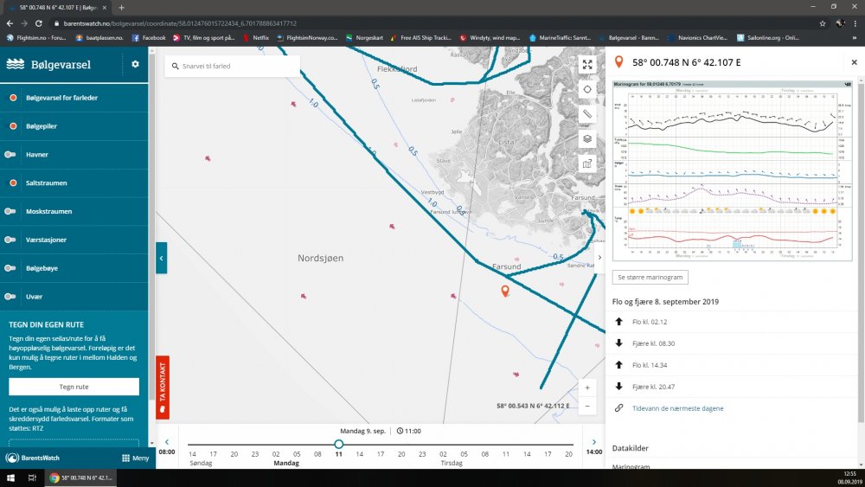Click the link icon beside Tidevann

coord(619,408)
